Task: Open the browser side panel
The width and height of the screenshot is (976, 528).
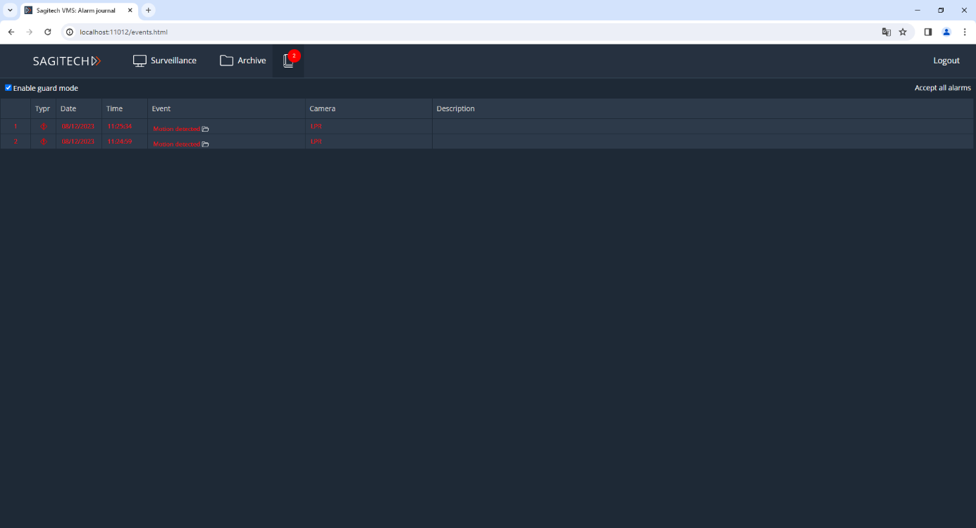Action: 928,32
